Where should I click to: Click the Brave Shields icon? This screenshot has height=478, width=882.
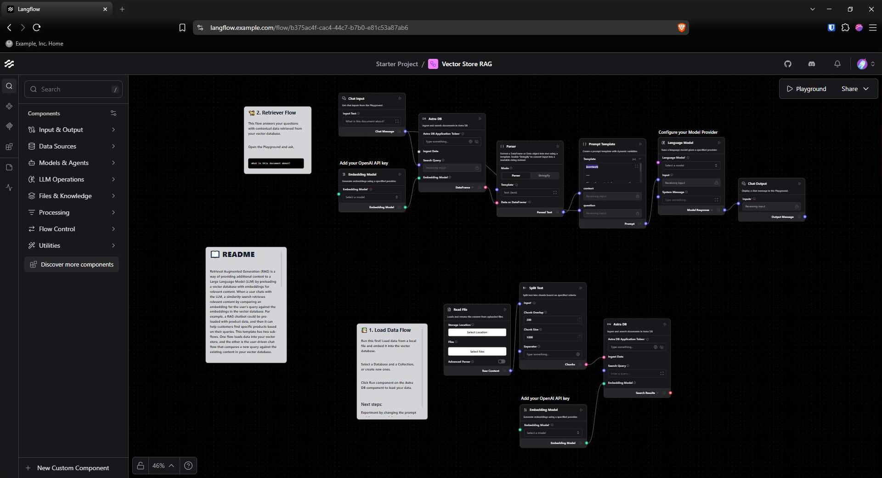click(681, 28)
